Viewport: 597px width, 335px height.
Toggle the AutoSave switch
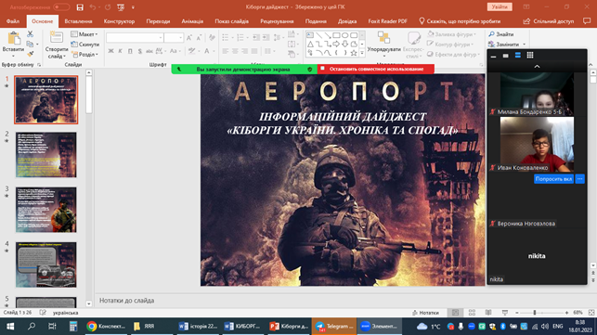61,6
